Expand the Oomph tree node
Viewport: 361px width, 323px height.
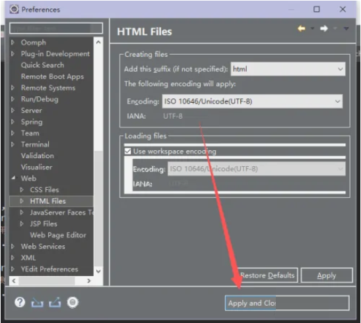pyautogui.click(x=13, y=42)
